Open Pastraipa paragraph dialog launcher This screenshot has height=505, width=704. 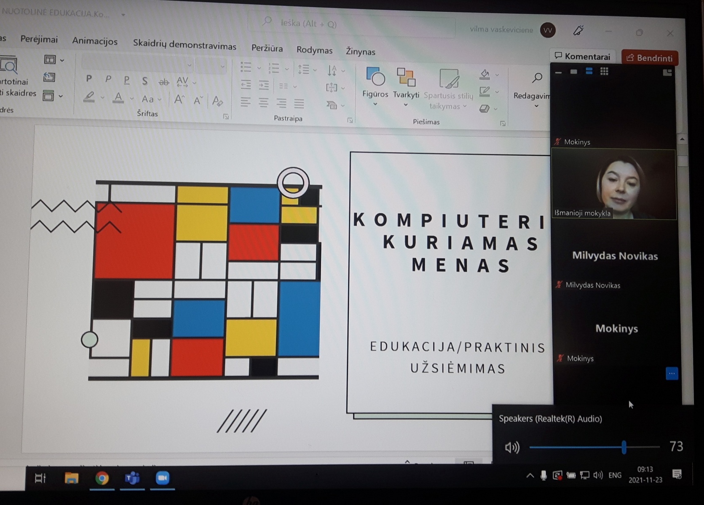tap(350, 120)
